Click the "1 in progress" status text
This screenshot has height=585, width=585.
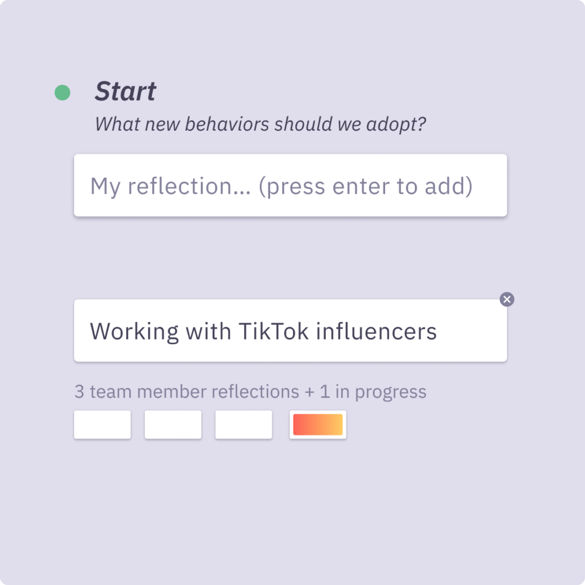point(373,391)
